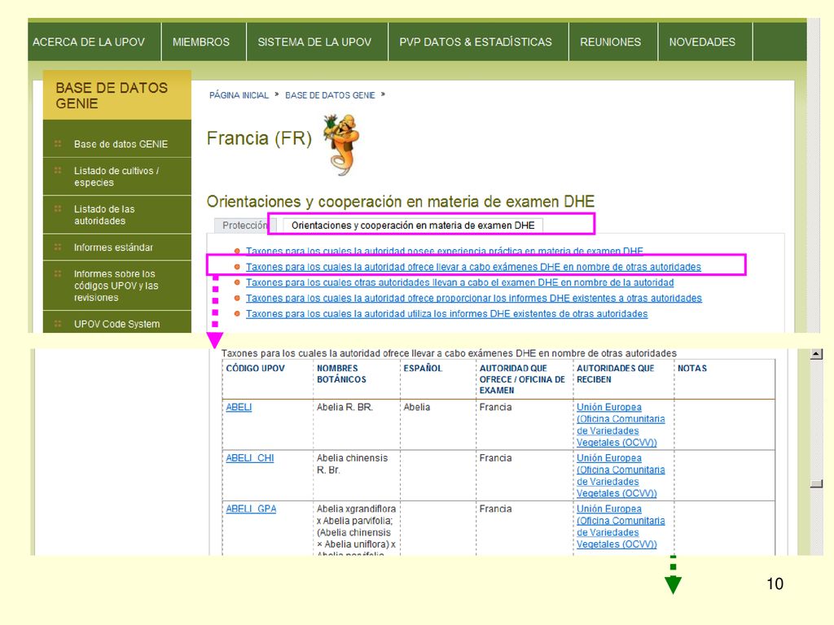Open link otras autoridades llevan a cabo examen
Viewport: 834px width, 625px height.
[459, 282]
